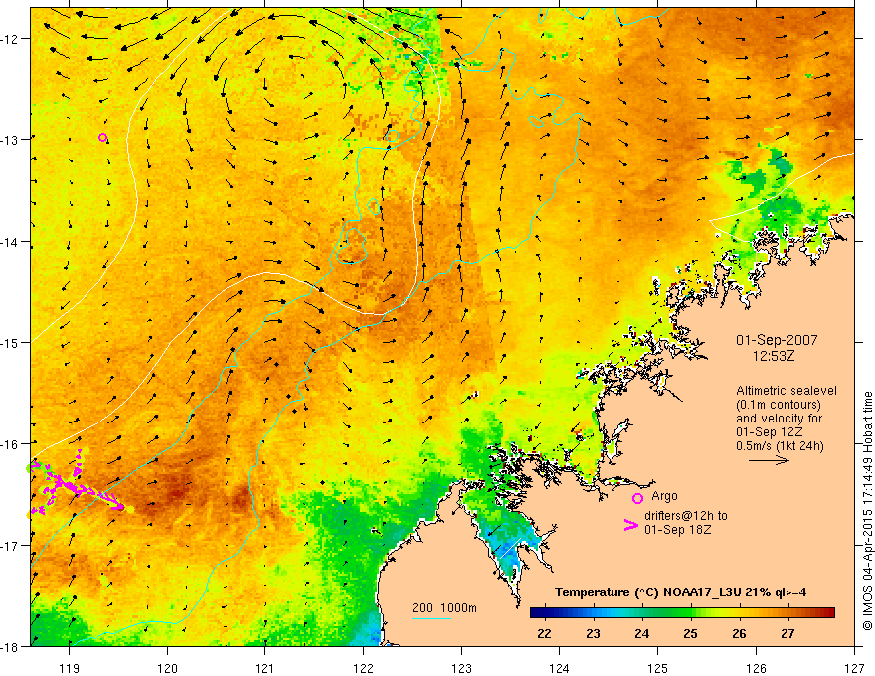Click the '01-Sep 18Z' drifter legend text
Viewport: 875px width, 676px height.
pyautogui.click(x=678, y=530)
